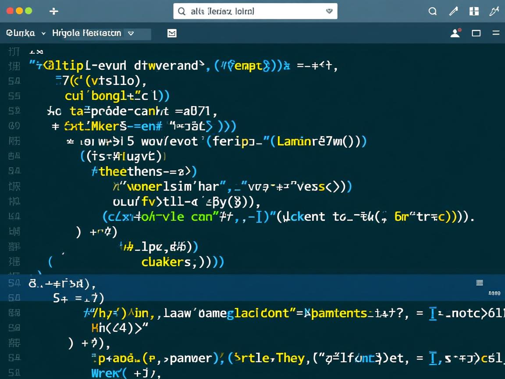Click the user profile icon with red dot
Viewport: 505px width, 379px height.
coord(455,33)
